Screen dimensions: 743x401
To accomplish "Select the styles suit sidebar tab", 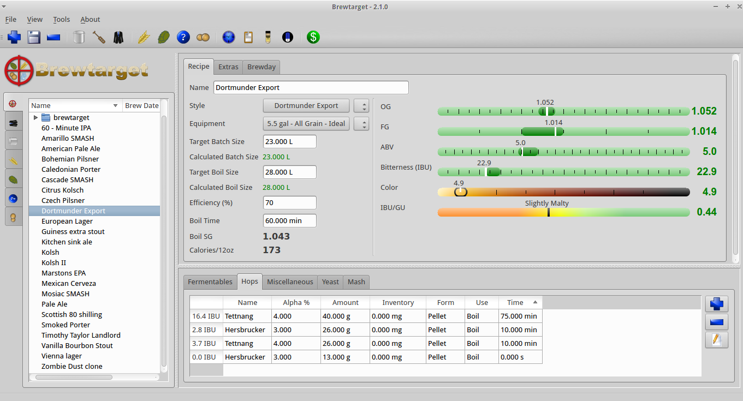I will point(14,123).
